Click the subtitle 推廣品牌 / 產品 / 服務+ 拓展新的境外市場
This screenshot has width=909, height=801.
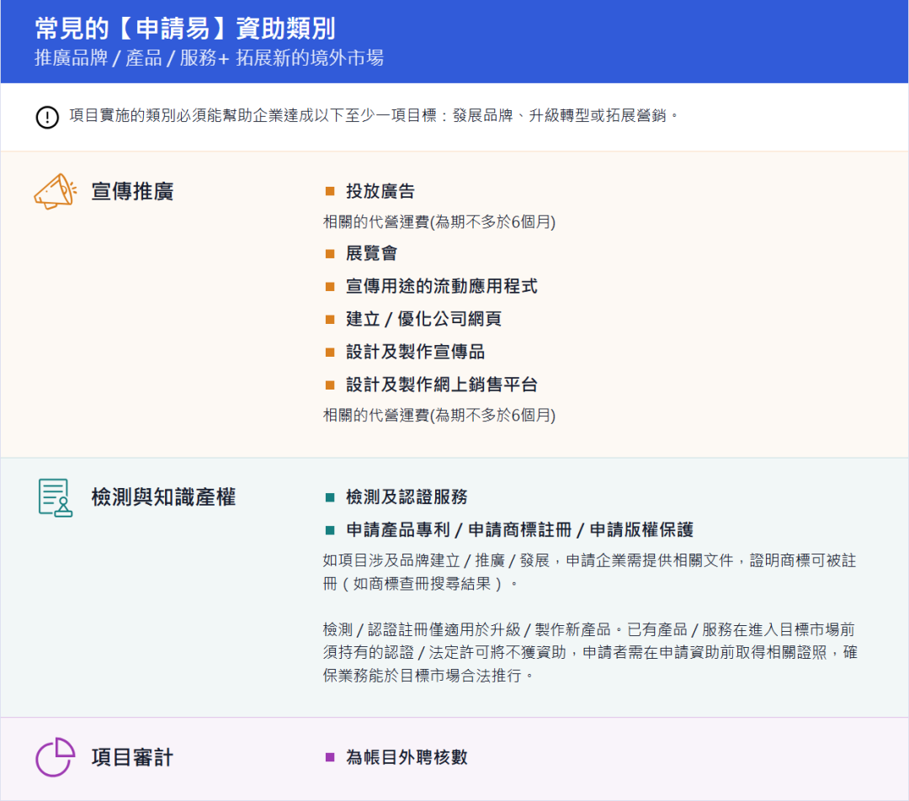pyautogui.click(x=209, y=58)
